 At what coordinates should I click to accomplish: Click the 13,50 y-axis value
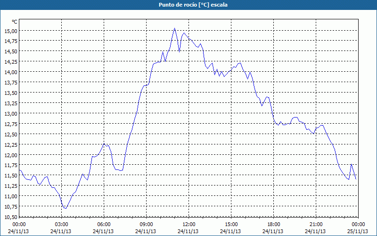11,93
